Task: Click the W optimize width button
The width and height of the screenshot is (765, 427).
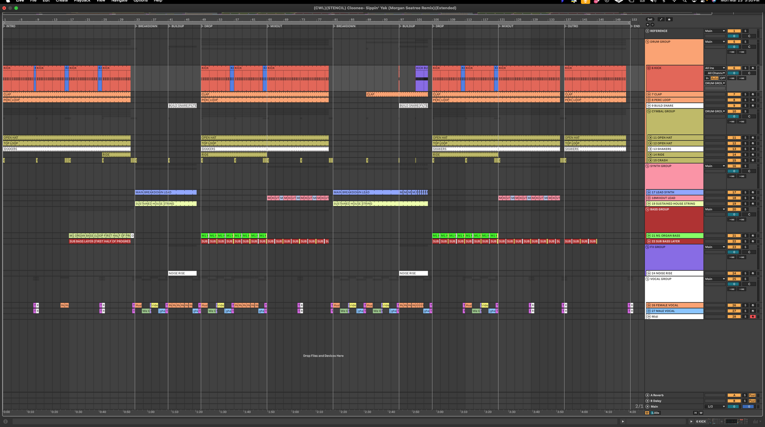Action: pos(700,413)
